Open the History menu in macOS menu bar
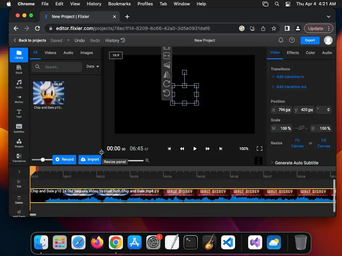The height and width of the screenshot is (256, 342). point(94,4)
